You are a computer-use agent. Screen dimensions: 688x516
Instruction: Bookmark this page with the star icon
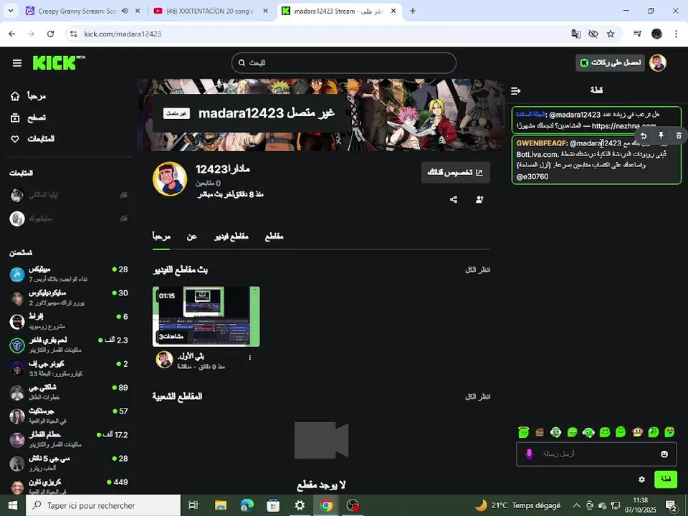coord(611,34)
